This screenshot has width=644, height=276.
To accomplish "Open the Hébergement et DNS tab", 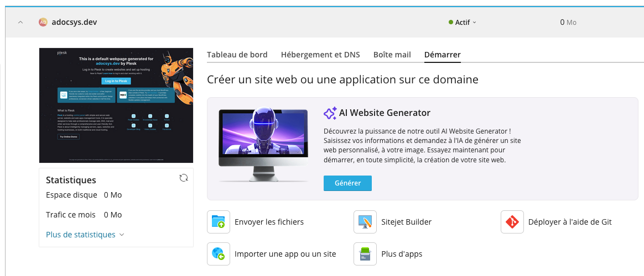I will click(320, 55).
